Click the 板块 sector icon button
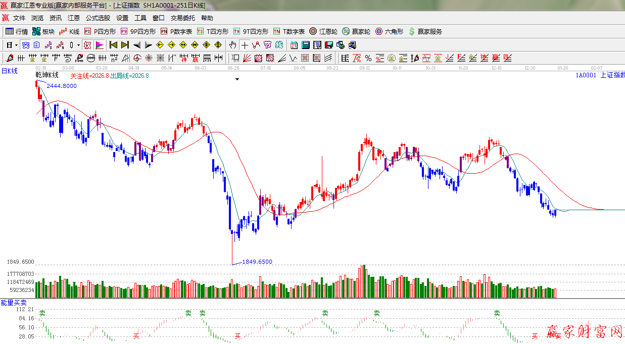The width and height of the screenshot is (625, 344). click(37, 31)
